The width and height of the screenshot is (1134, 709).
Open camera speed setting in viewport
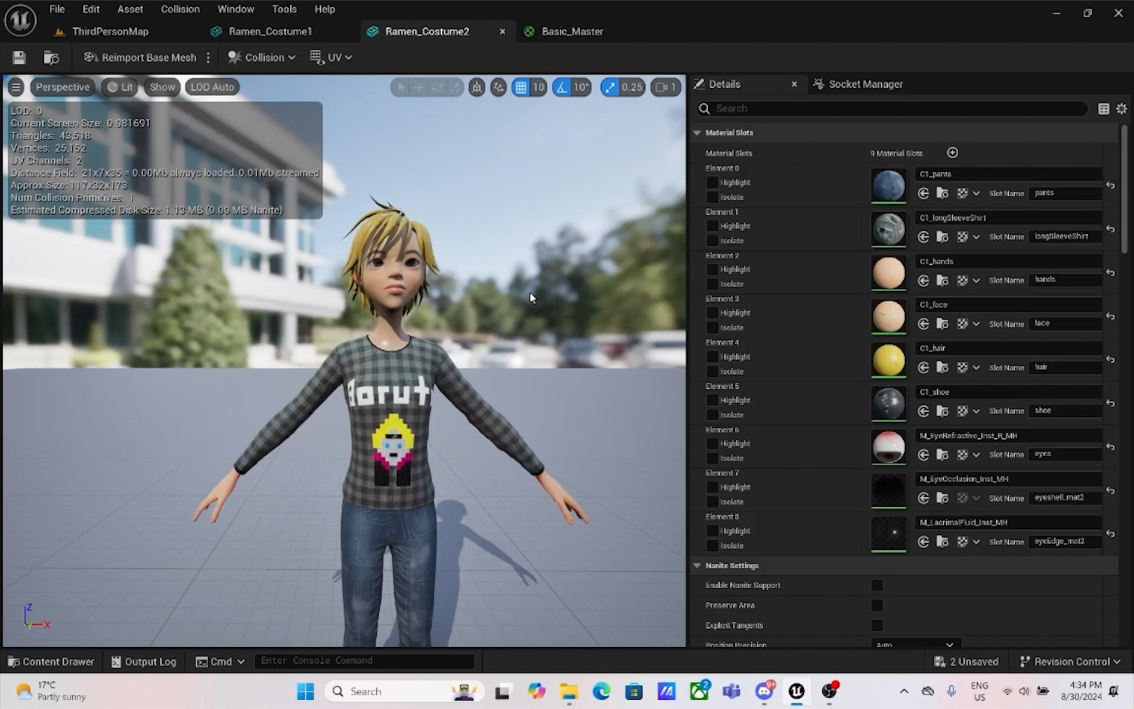pos(666,87)
